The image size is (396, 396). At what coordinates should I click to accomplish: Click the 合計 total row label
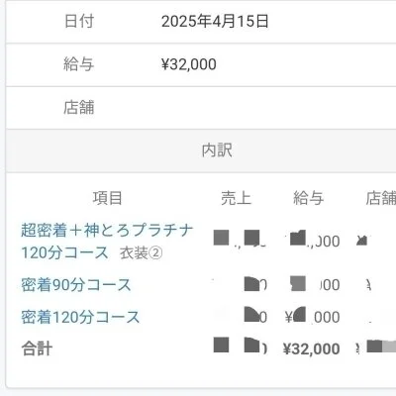pos(37,348)
